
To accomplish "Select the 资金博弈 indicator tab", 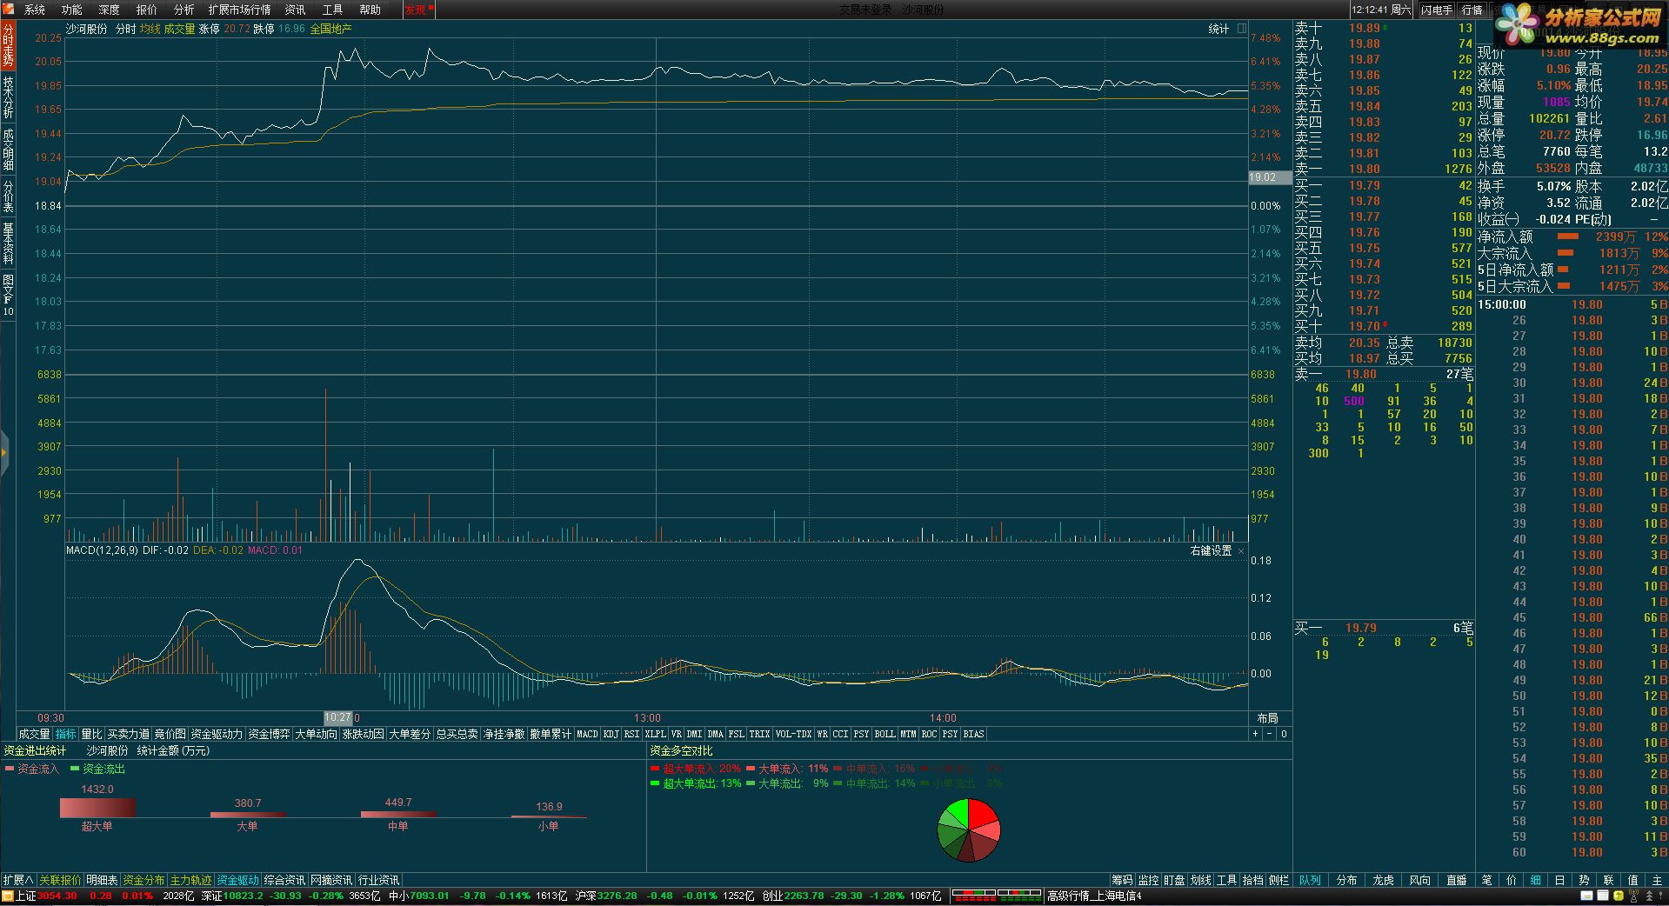I will coord(269,734).
